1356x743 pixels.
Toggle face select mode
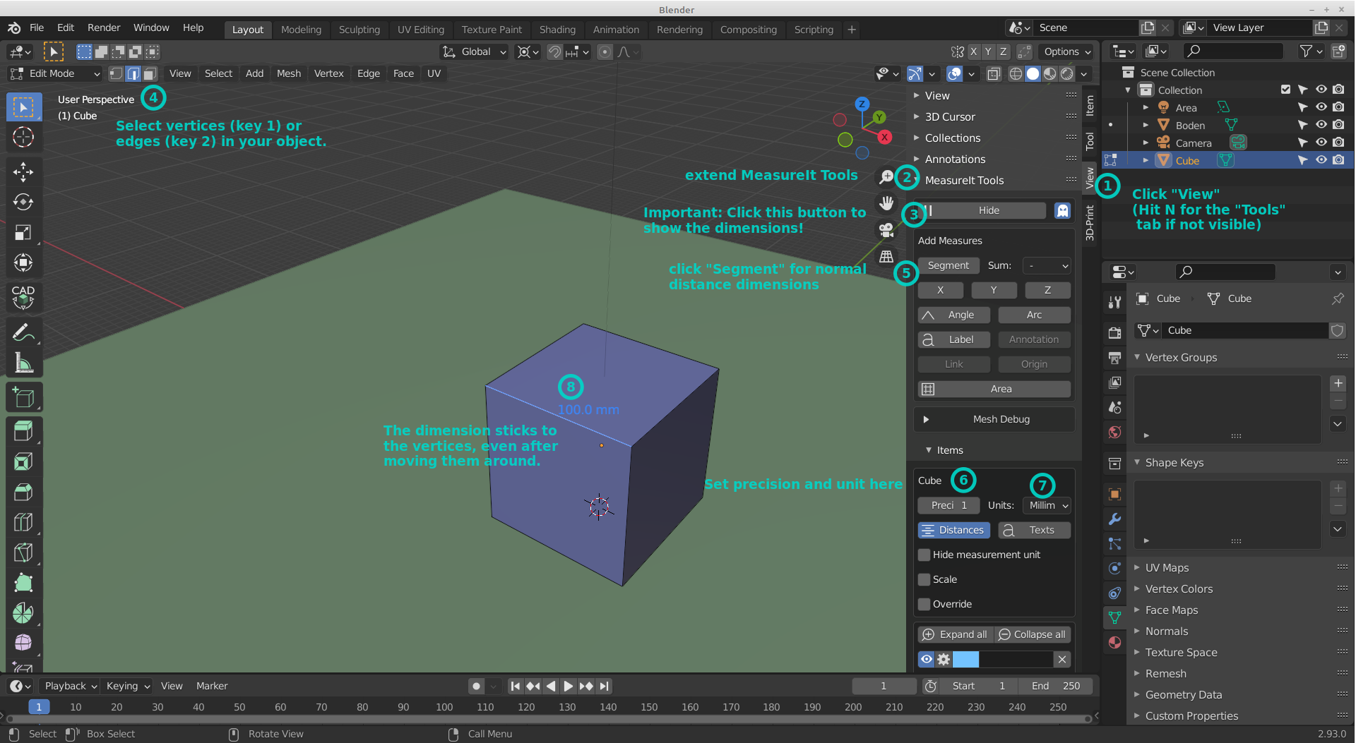click(150, 73)
